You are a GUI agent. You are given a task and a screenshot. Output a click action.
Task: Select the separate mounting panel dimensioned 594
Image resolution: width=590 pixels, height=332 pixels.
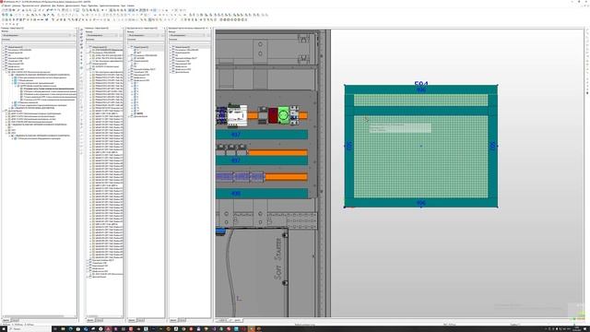pos(421,146)
